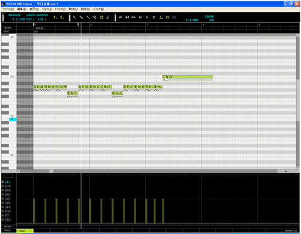Screen dimensions: 301x234
Task: Toggle the loop playback icon
Action: tap(167, 17)
